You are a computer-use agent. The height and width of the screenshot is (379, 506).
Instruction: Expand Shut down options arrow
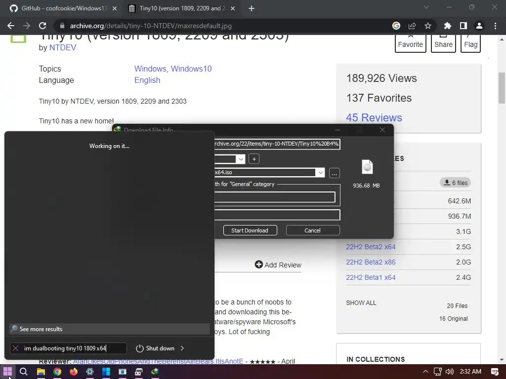[x=182, y=348]
